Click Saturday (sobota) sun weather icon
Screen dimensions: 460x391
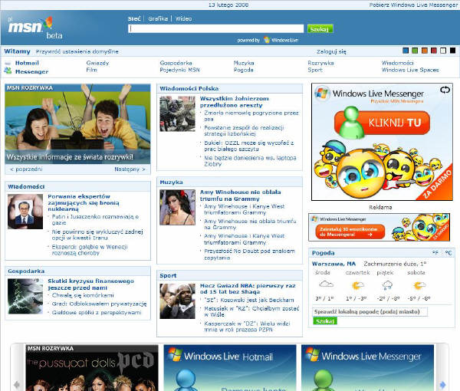(x=419, y=285)
